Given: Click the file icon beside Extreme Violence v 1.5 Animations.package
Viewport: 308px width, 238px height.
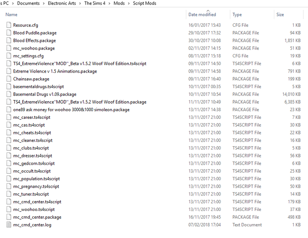Looking at the screenshot, I should pos(9,71).
